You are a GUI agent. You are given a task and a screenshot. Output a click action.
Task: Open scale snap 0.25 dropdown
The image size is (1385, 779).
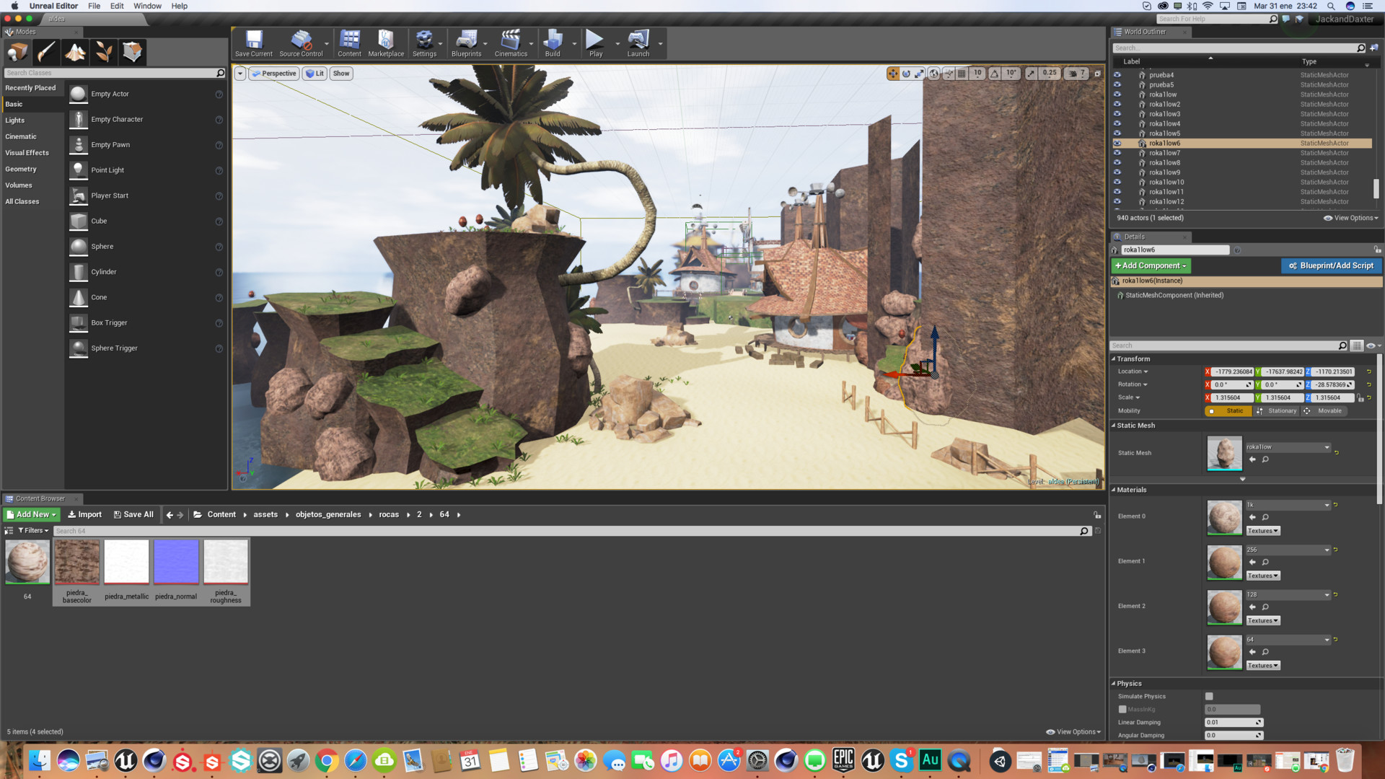tap(1050, 74)
